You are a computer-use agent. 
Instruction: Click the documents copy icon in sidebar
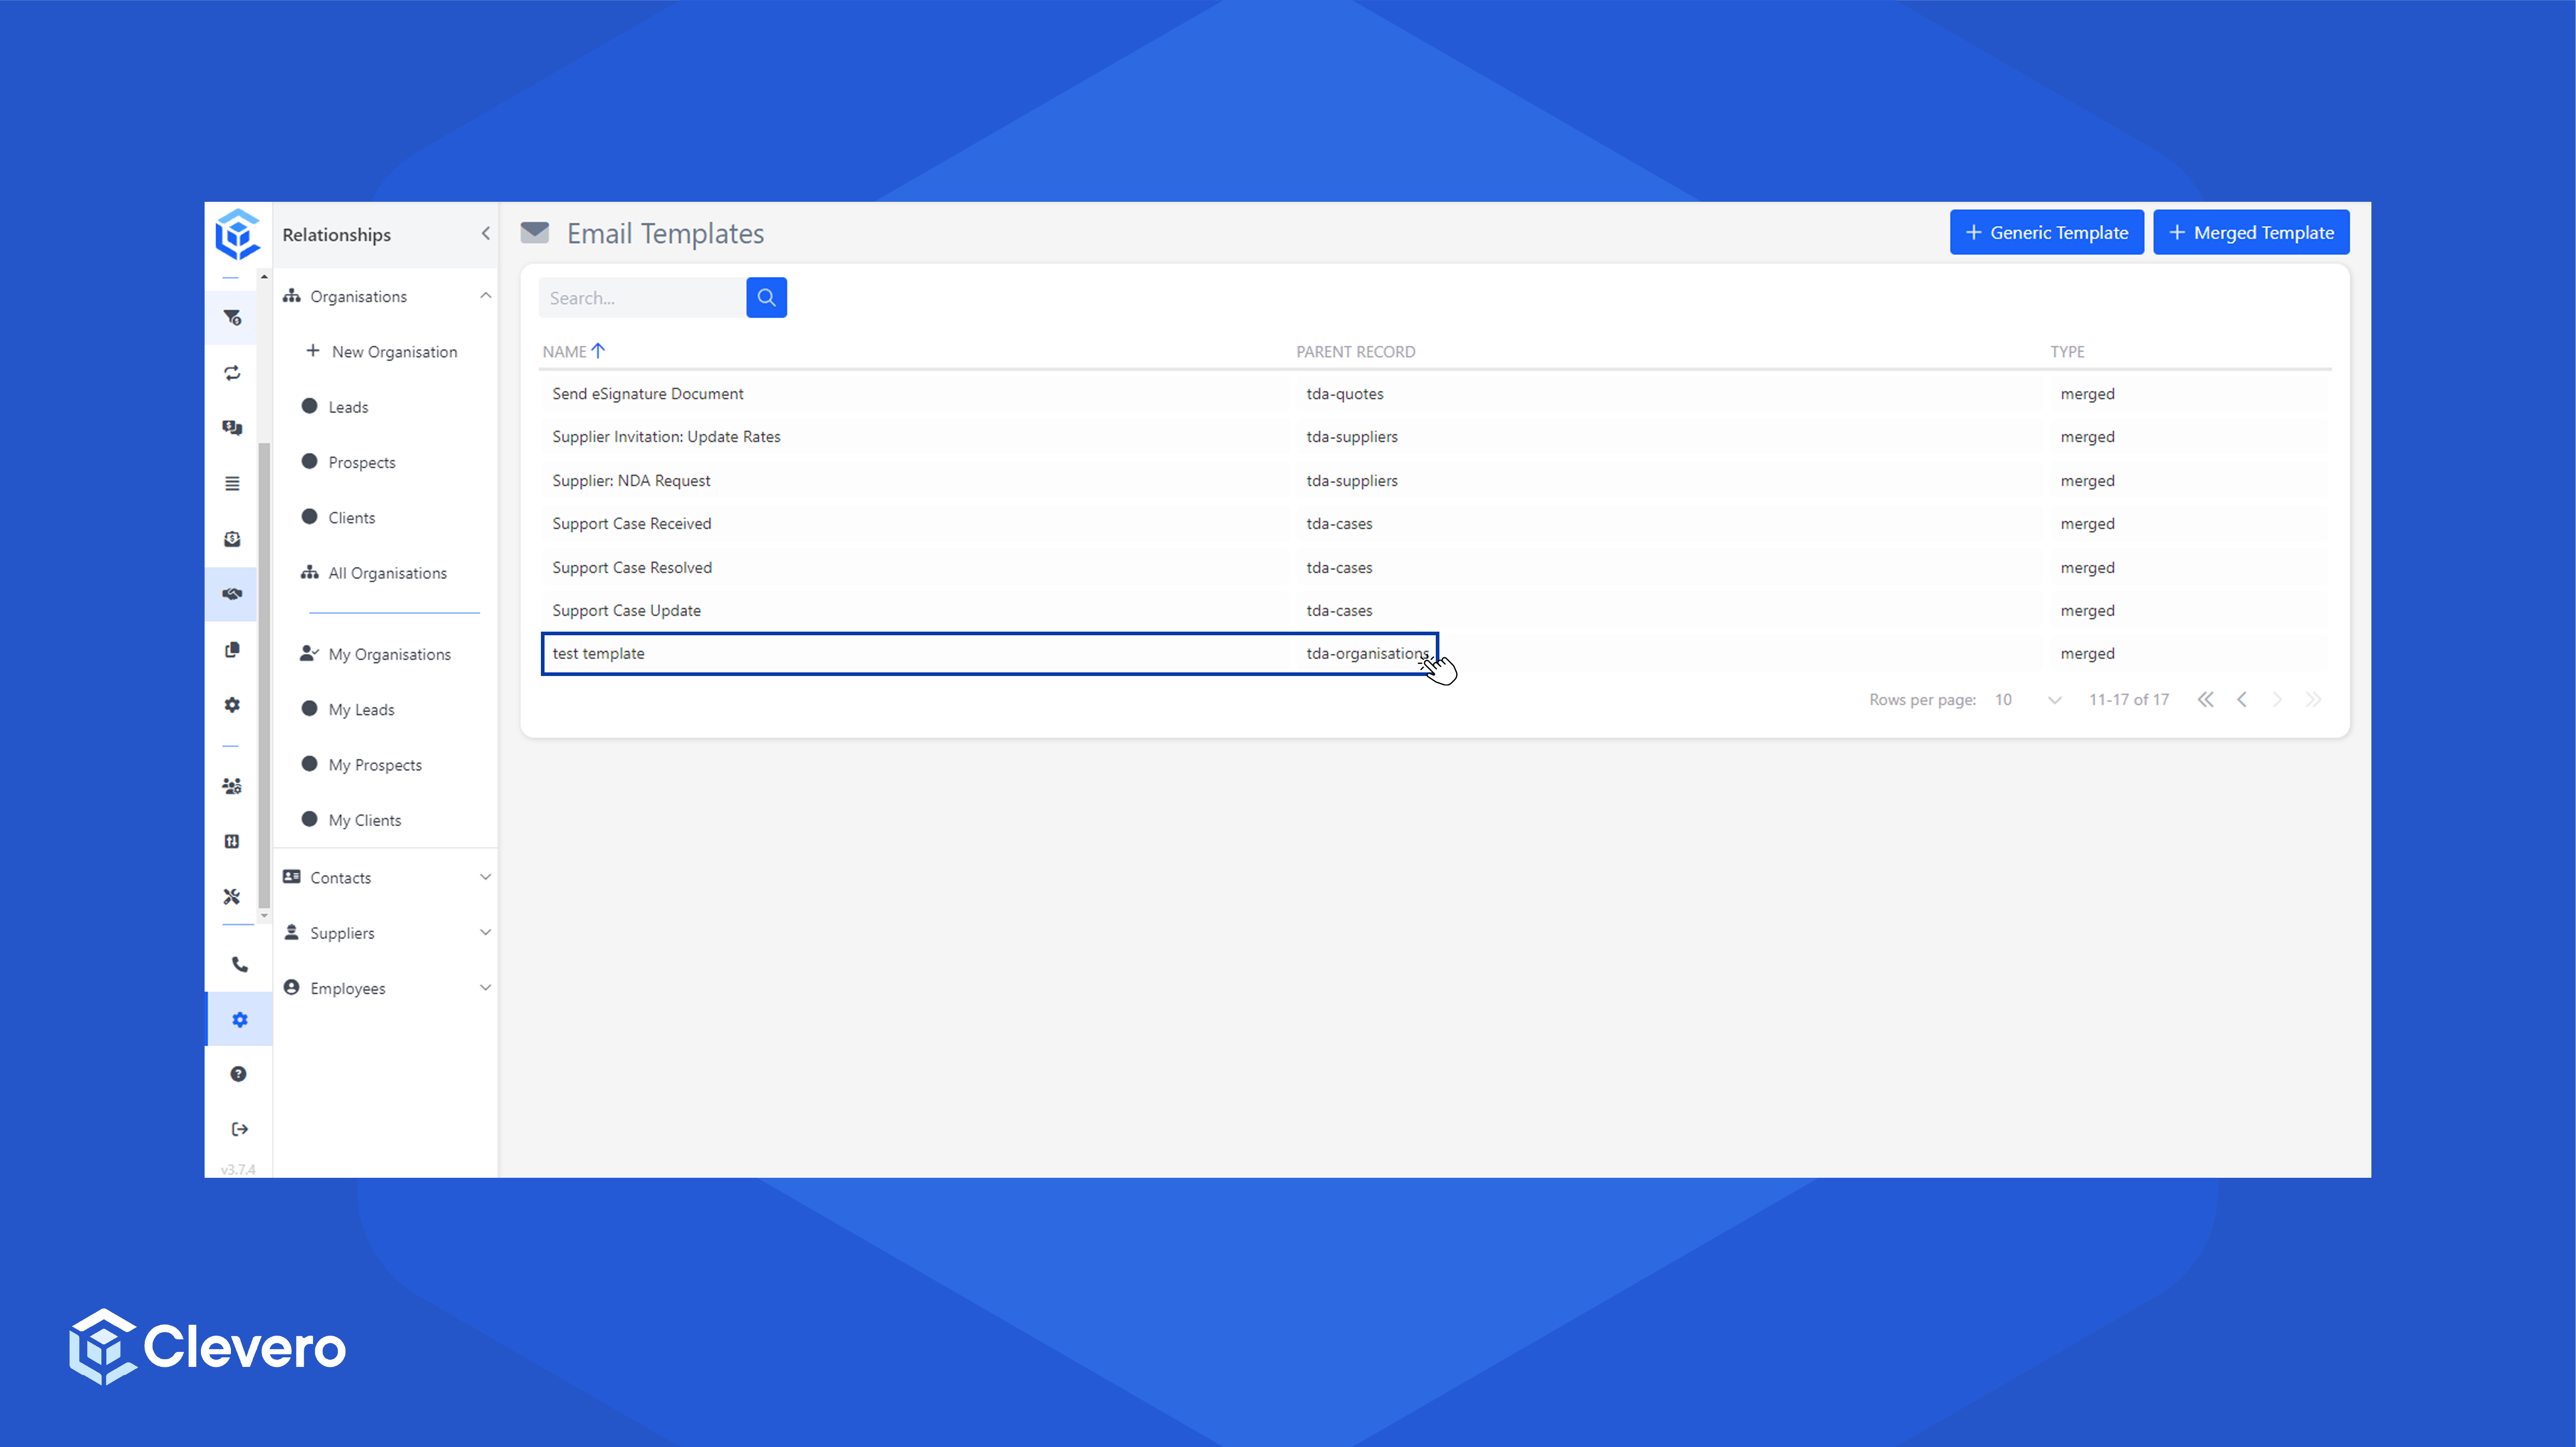232,650
